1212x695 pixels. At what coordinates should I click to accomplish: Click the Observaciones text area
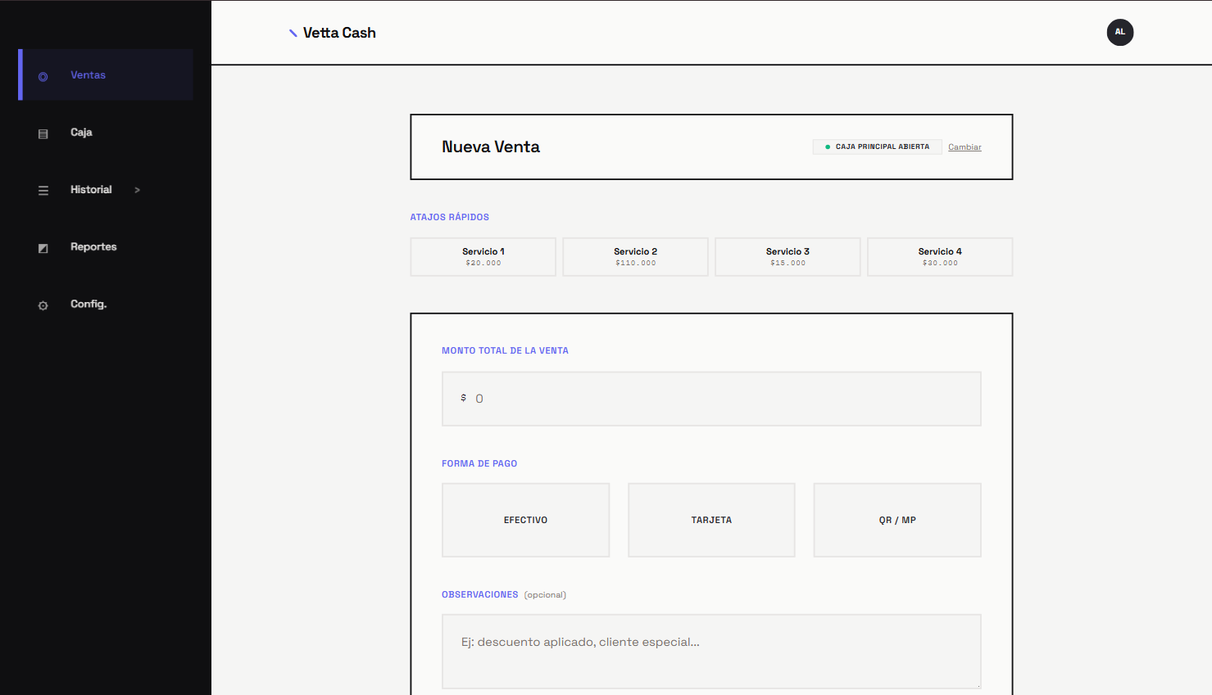pyautogui.click(x=711, y=652)
